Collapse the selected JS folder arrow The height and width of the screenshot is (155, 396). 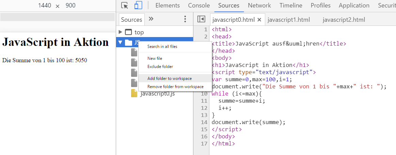pos(120,42)
